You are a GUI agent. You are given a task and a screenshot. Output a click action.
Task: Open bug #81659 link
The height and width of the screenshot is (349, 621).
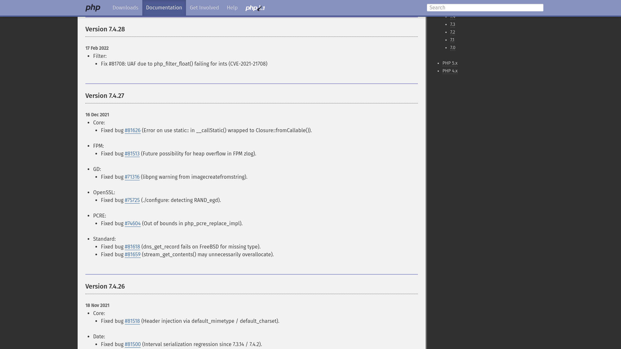tap(133, 255)
